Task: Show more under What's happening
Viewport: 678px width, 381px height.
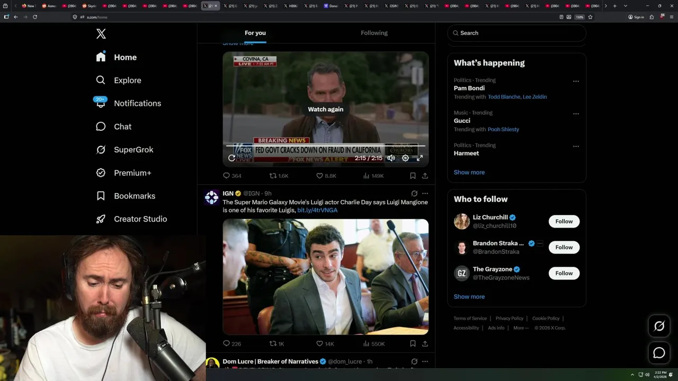Action: pyautogui.click(x=469, y=172)
